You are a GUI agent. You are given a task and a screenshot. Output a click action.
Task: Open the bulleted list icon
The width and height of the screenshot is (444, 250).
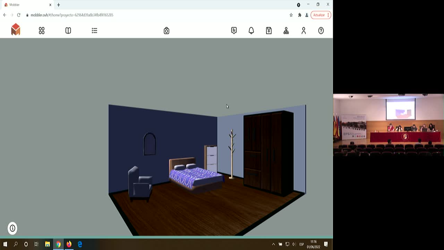click(94, 31)
